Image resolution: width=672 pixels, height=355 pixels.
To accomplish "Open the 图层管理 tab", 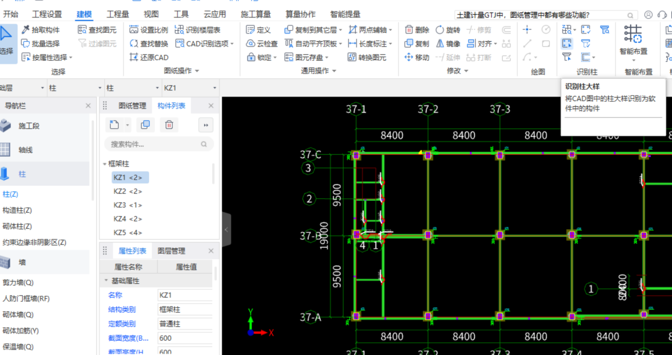I will [171, 251].
